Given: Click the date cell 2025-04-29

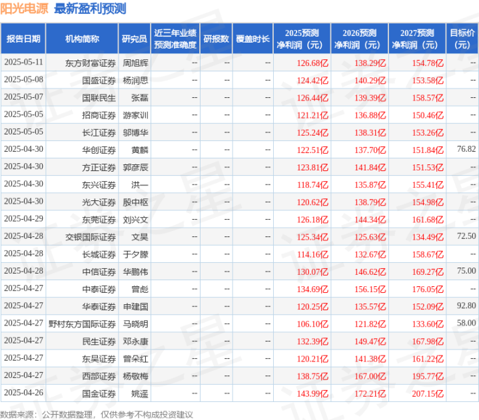Looking at the screenshot, I should click(x=23, y=218).
